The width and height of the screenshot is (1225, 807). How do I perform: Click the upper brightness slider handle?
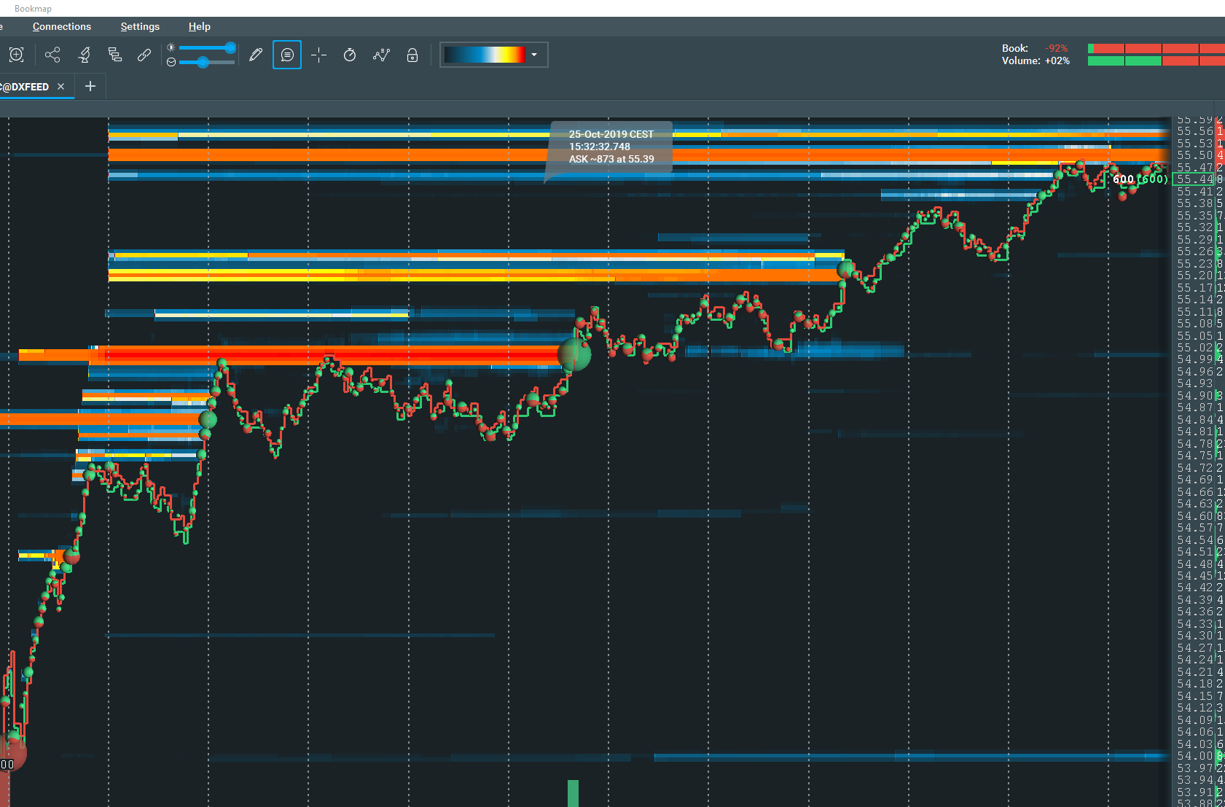(230, 47)
